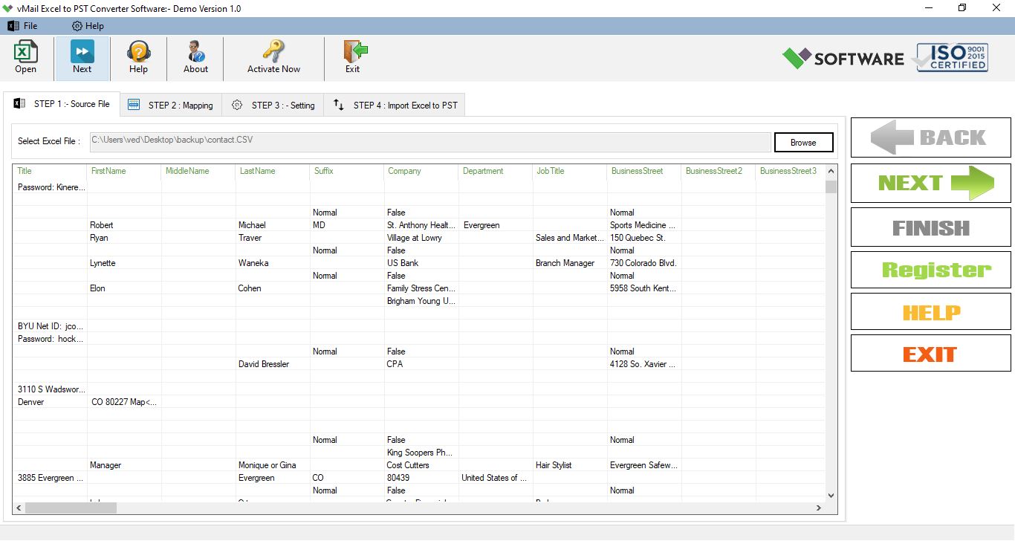Select the Hair Stylist job title cell
The image size is (1015, 541).
pyautogui.click(x=570, y=465)
